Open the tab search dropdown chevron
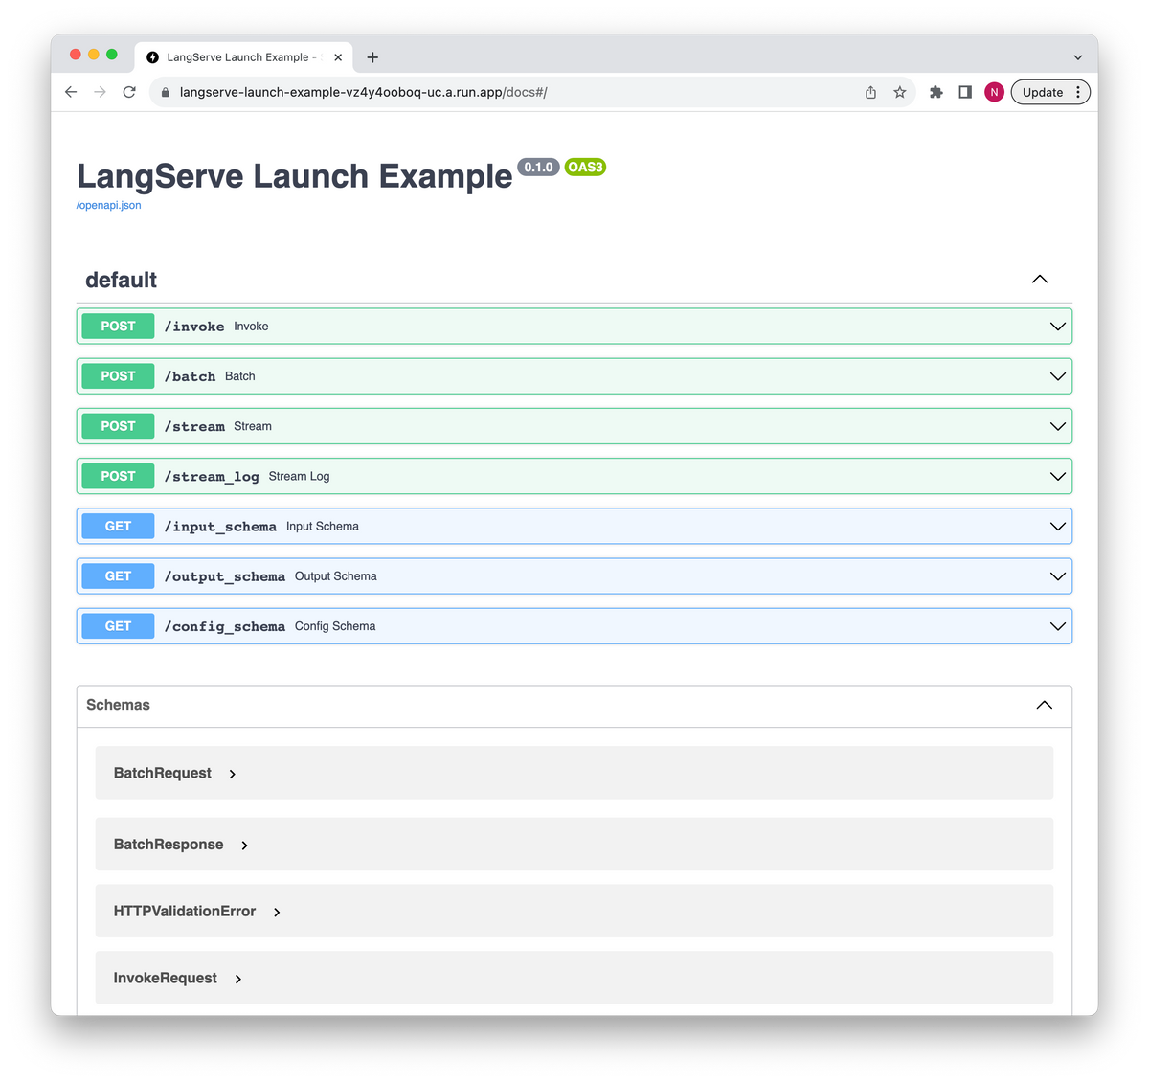 click(1078, 57)
